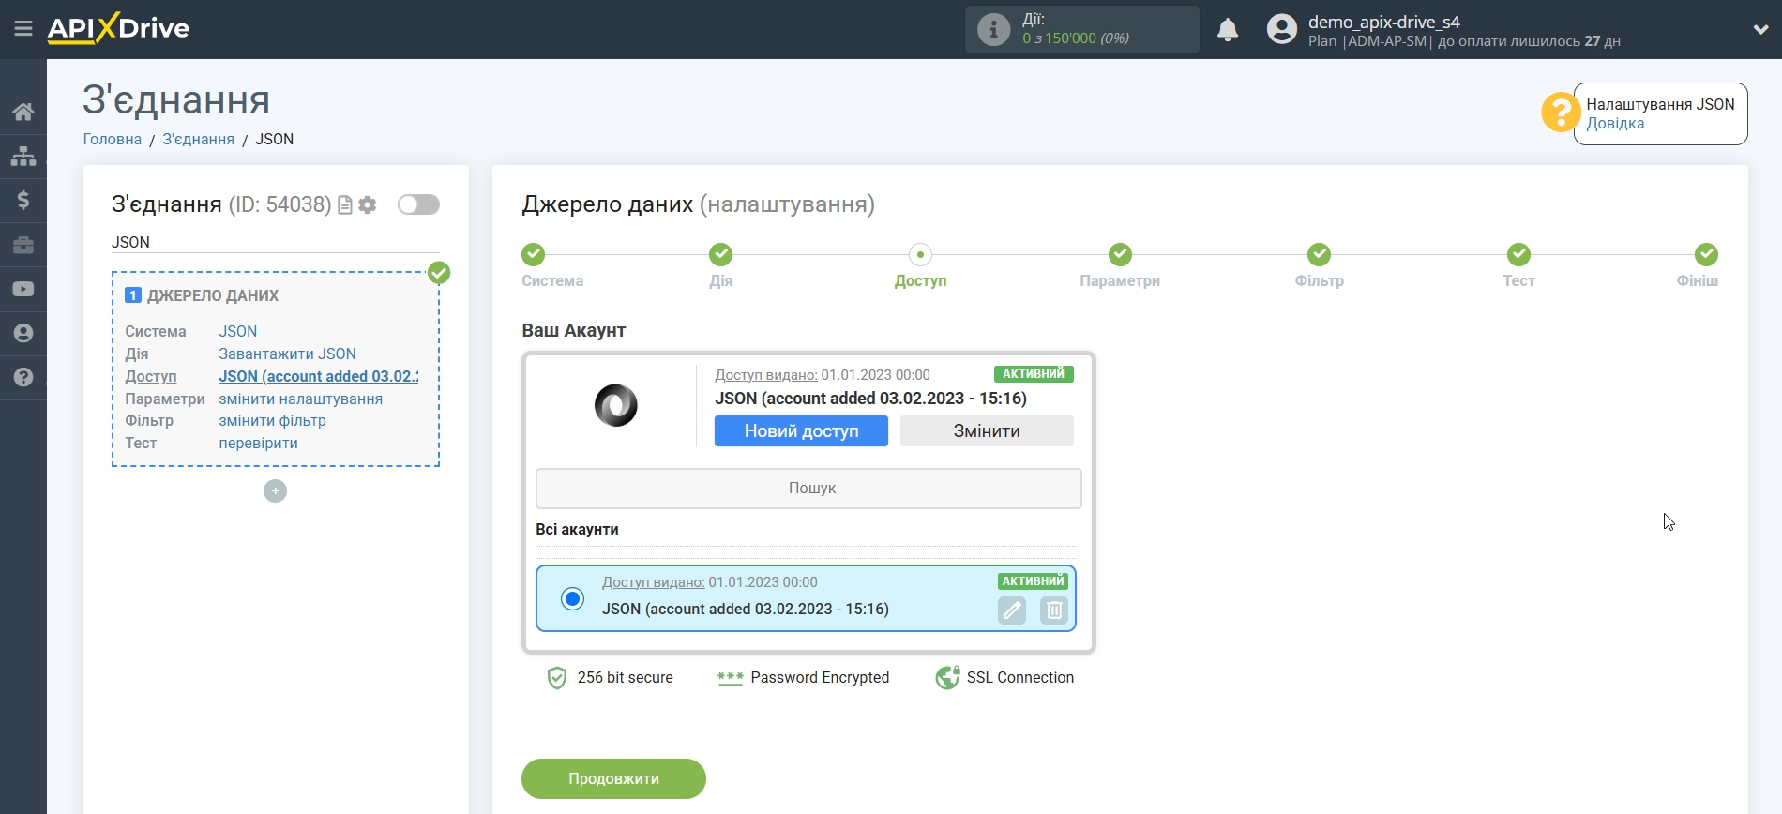This screenshot has height=814, width=1782.
Task: Click the Продовжити button
Action: pos(613,778)
